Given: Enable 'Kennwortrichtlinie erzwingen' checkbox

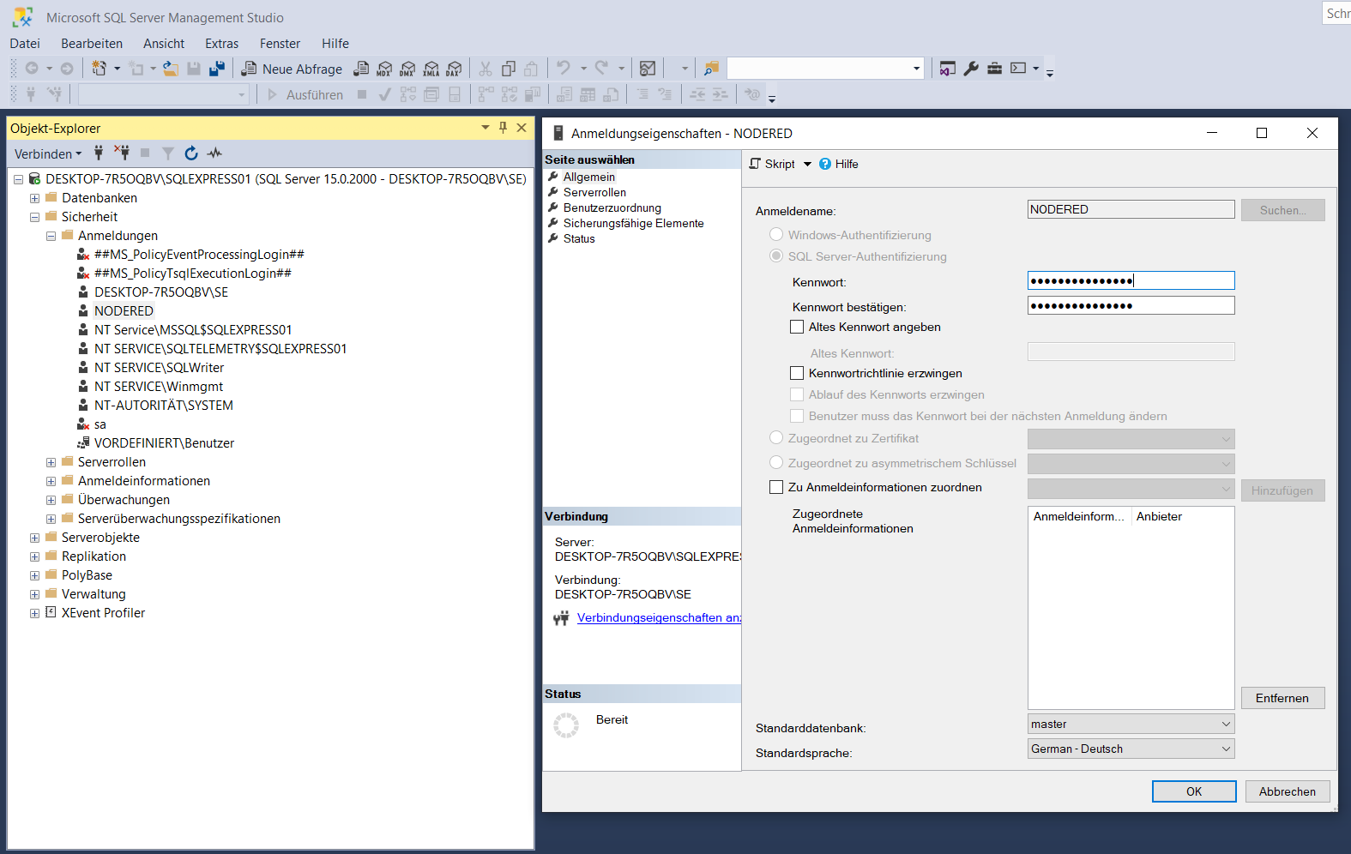Looking at the screenshot, I should point(797,373).
